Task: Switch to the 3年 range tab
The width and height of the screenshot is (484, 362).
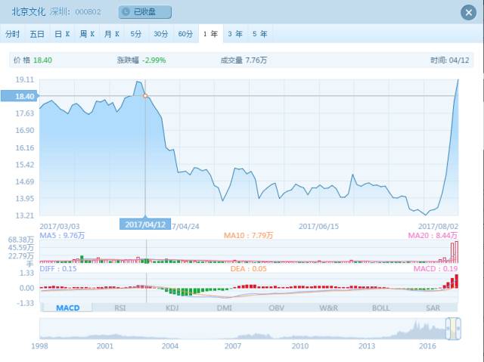Action: pyautogui.click(x=235, y=34)
